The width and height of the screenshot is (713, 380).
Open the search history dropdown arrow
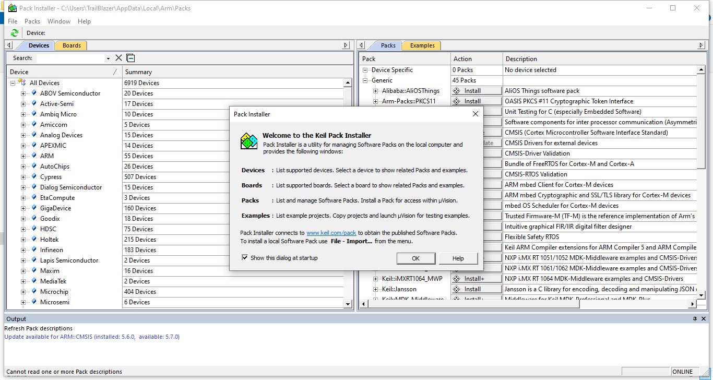pos(108,58)
